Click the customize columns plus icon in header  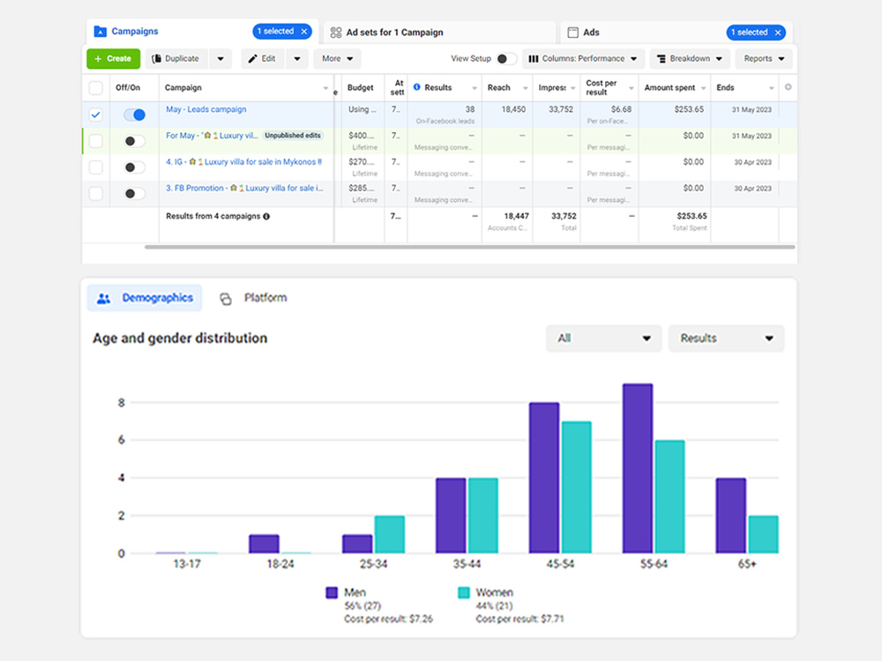[x=788, y=87]
